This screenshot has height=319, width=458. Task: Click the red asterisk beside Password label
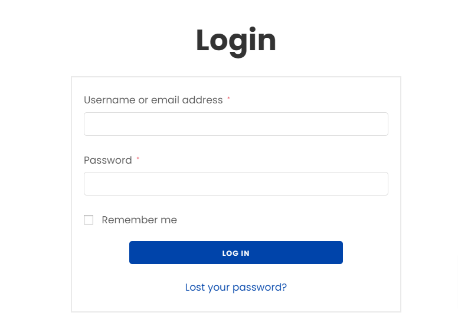(138, 159)
